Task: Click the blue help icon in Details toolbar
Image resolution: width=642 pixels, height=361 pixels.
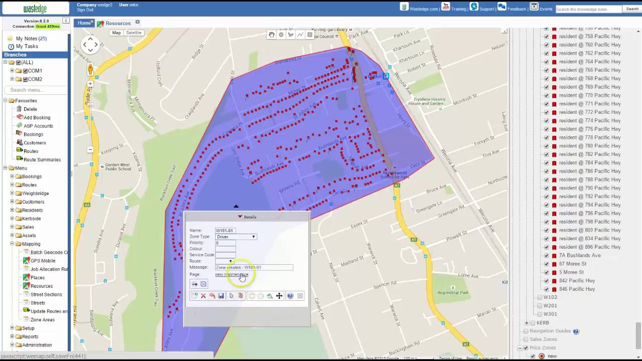Action: coord(290,296)
